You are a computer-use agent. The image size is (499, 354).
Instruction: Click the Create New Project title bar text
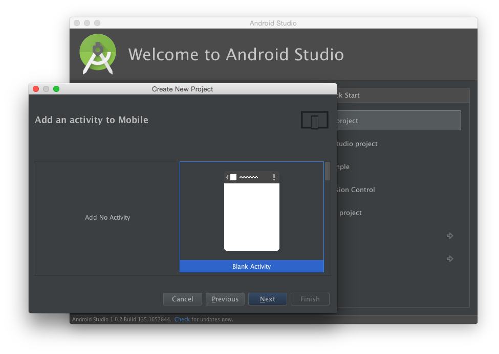pyautogui.click(x=182, y=89)
